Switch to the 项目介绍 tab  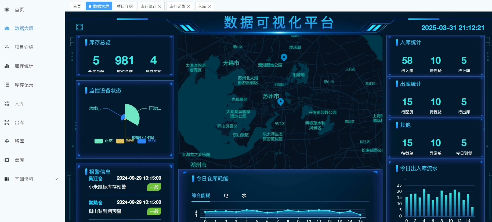pyautogui.click(x=125, y=6)
